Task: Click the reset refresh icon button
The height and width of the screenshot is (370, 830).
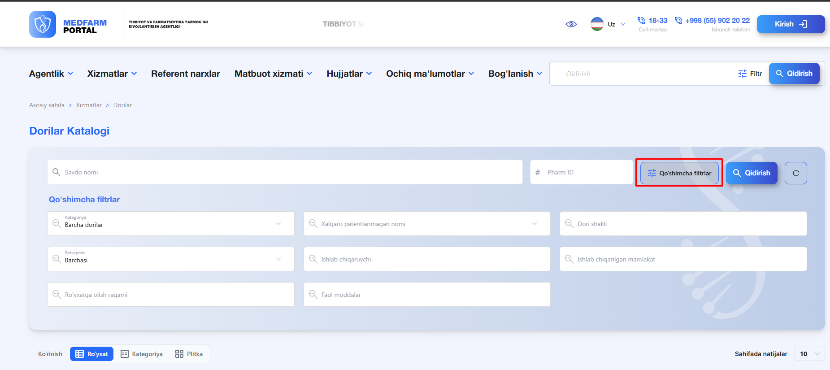Action: point(795,173)
